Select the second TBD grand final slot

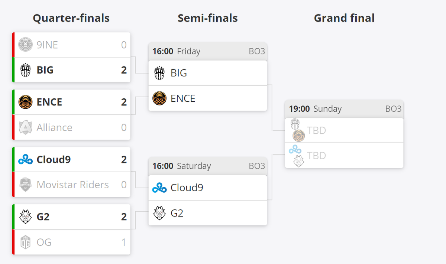[344, 155]
